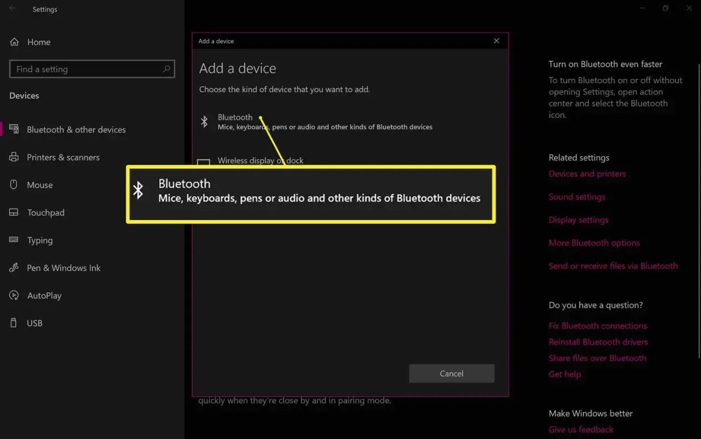
Task: Click the USB icon in sidebar
Action: click(14, 323)
